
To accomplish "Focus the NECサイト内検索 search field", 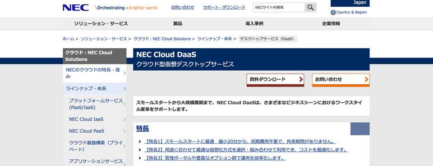I will coord(279,8).
